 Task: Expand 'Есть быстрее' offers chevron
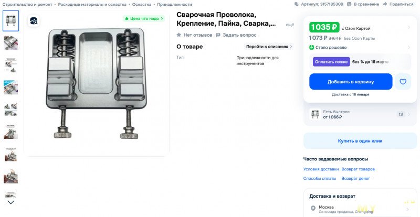409,114
